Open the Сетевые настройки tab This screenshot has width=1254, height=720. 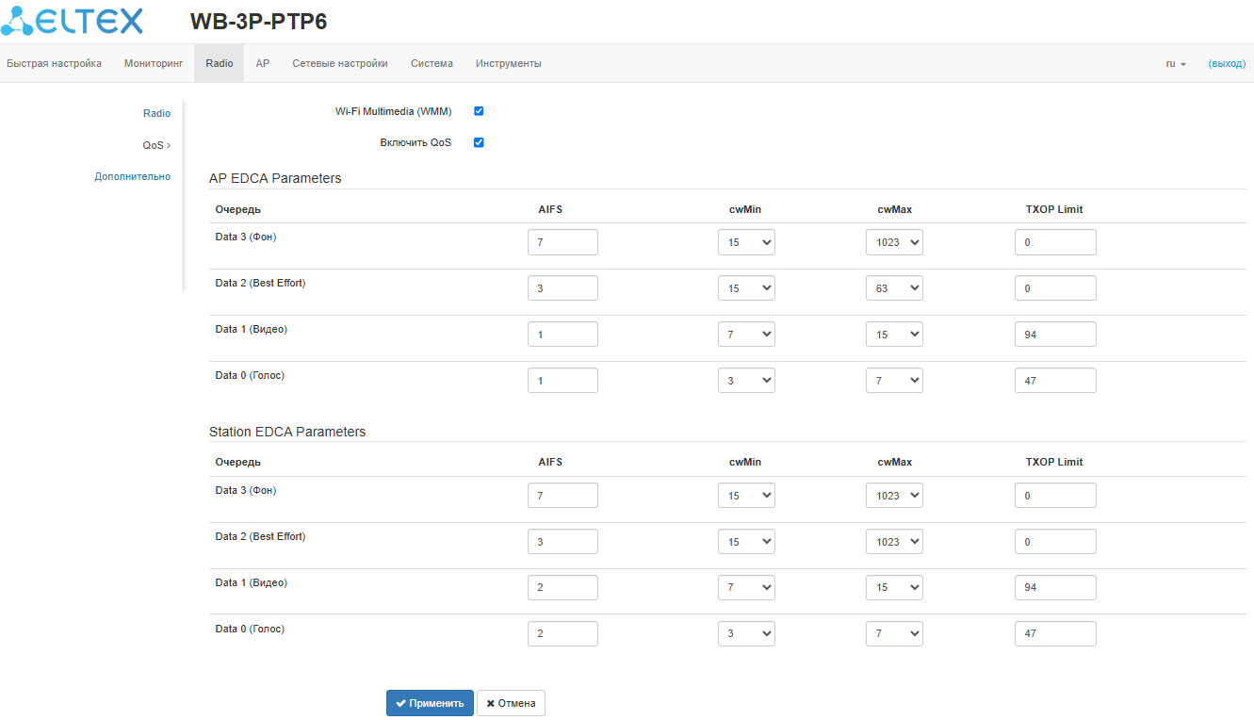tap(340, 64)
